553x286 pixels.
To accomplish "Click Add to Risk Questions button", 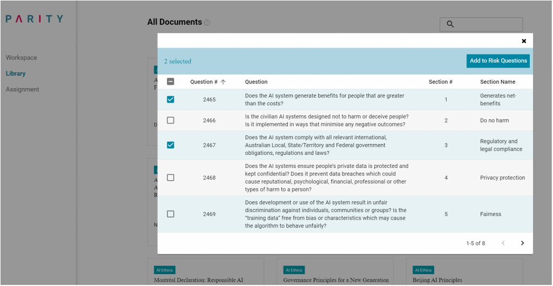I will click(498, 61).
